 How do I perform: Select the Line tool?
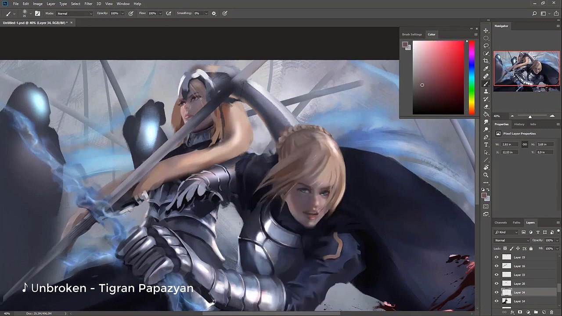click(486, 160)
